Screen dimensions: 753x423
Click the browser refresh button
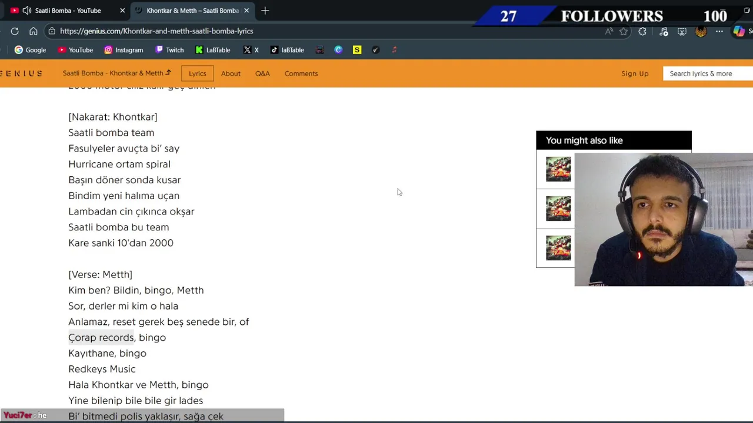point(15,31)
